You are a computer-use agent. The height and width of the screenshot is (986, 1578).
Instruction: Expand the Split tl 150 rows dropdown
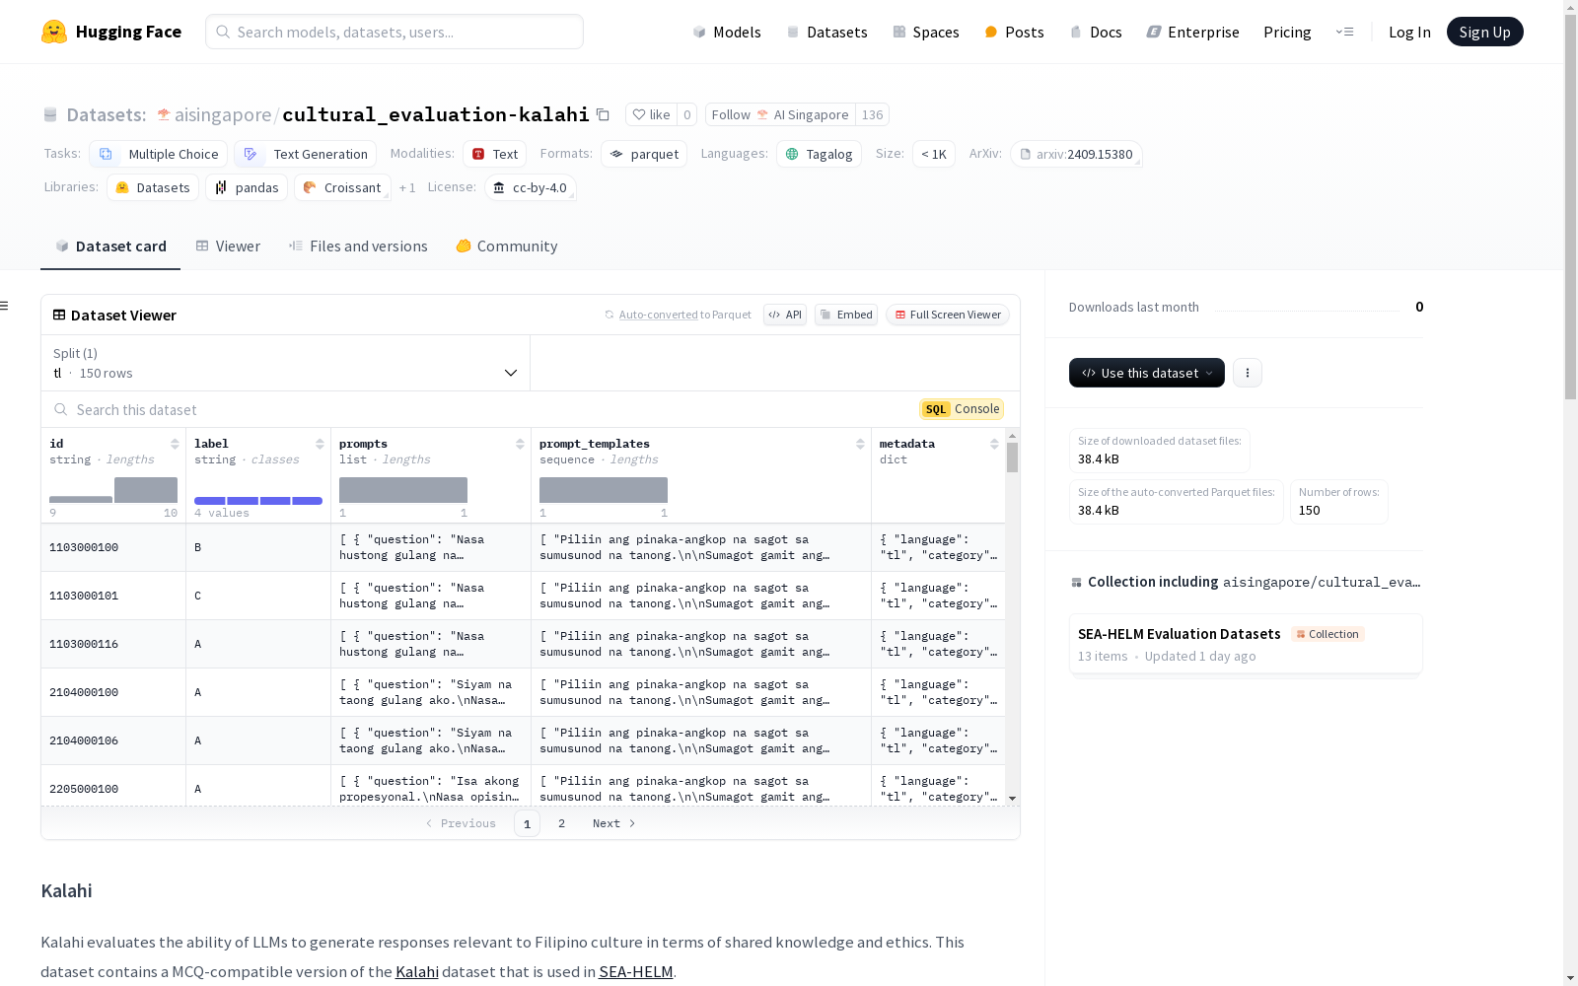pyautogui.click(x=286, y=363)
